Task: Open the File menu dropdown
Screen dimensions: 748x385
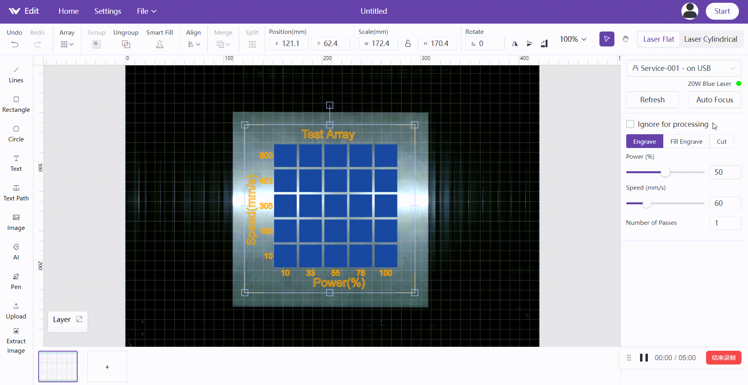Action: pyautogui.click(x=147, y=11)
